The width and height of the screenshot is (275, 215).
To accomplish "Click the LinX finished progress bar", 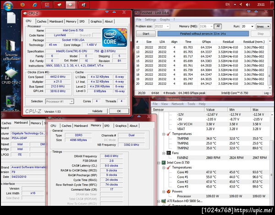I will [x=203, y=33].
